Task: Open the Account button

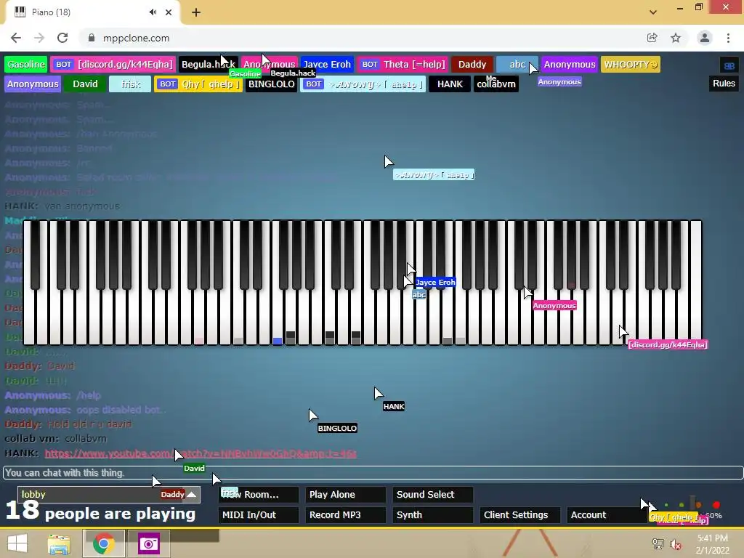Action: pos(607,515)
